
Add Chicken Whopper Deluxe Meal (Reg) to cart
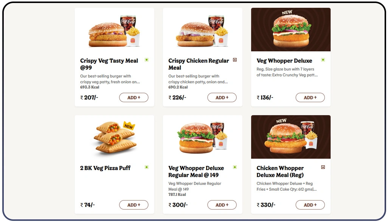pyautogui.click(x=310, y=205)
